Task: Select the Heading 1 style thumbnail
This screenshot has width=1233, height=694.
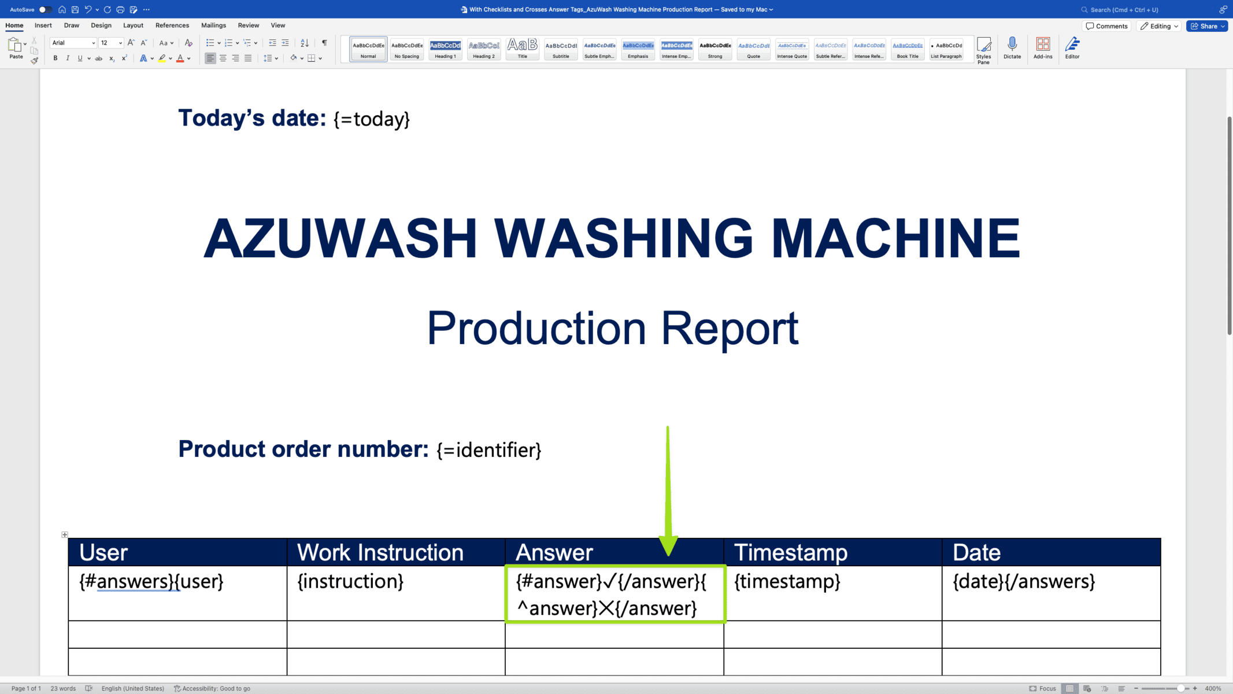Action: pyautogui.click(x=445, y=50)
